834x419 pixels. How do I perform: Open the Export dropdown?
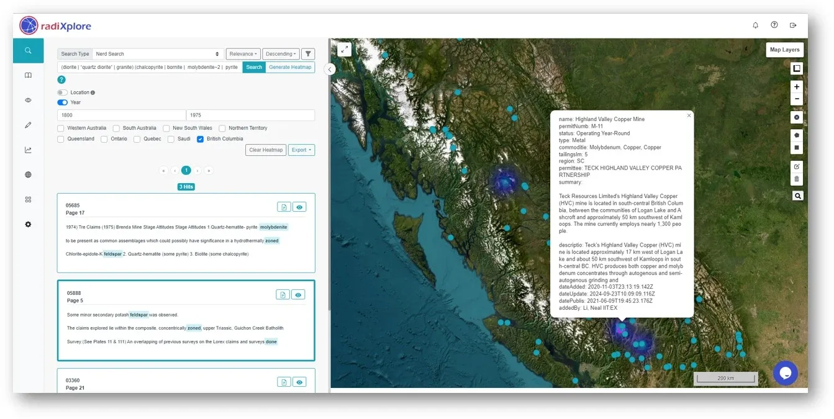coord(301,150)
